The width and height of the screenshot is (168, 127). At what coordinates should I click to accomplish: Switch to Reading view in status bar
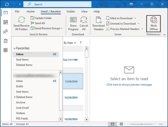coord(121,124)
